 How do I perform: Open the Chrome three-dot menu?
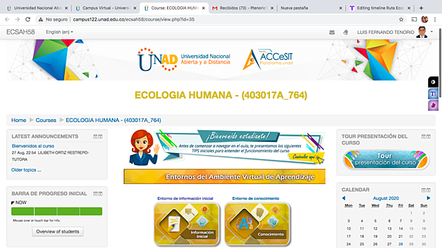tap(435, 19)
